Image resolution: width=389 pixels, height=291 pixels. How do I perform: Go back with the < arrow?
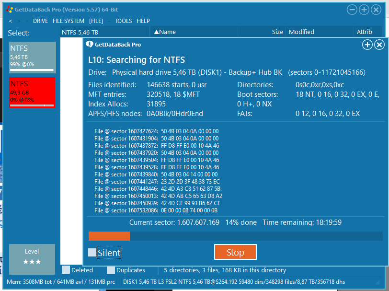pyautogui.click(x=11, y=21)
